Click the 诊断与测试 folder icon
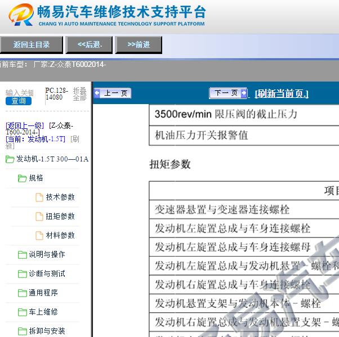Image resolution: width=339 pixels, height=337 pixels. [x=23, y=274]
